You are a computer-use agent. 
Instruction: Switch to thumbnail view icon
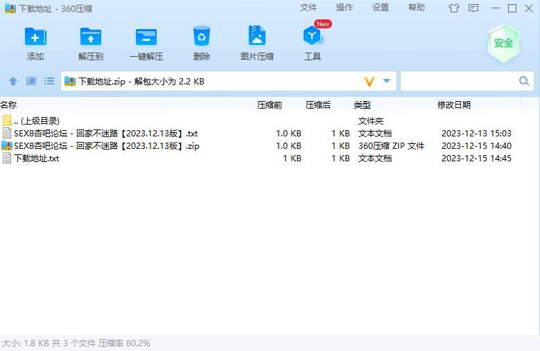[x=31, y=81]
